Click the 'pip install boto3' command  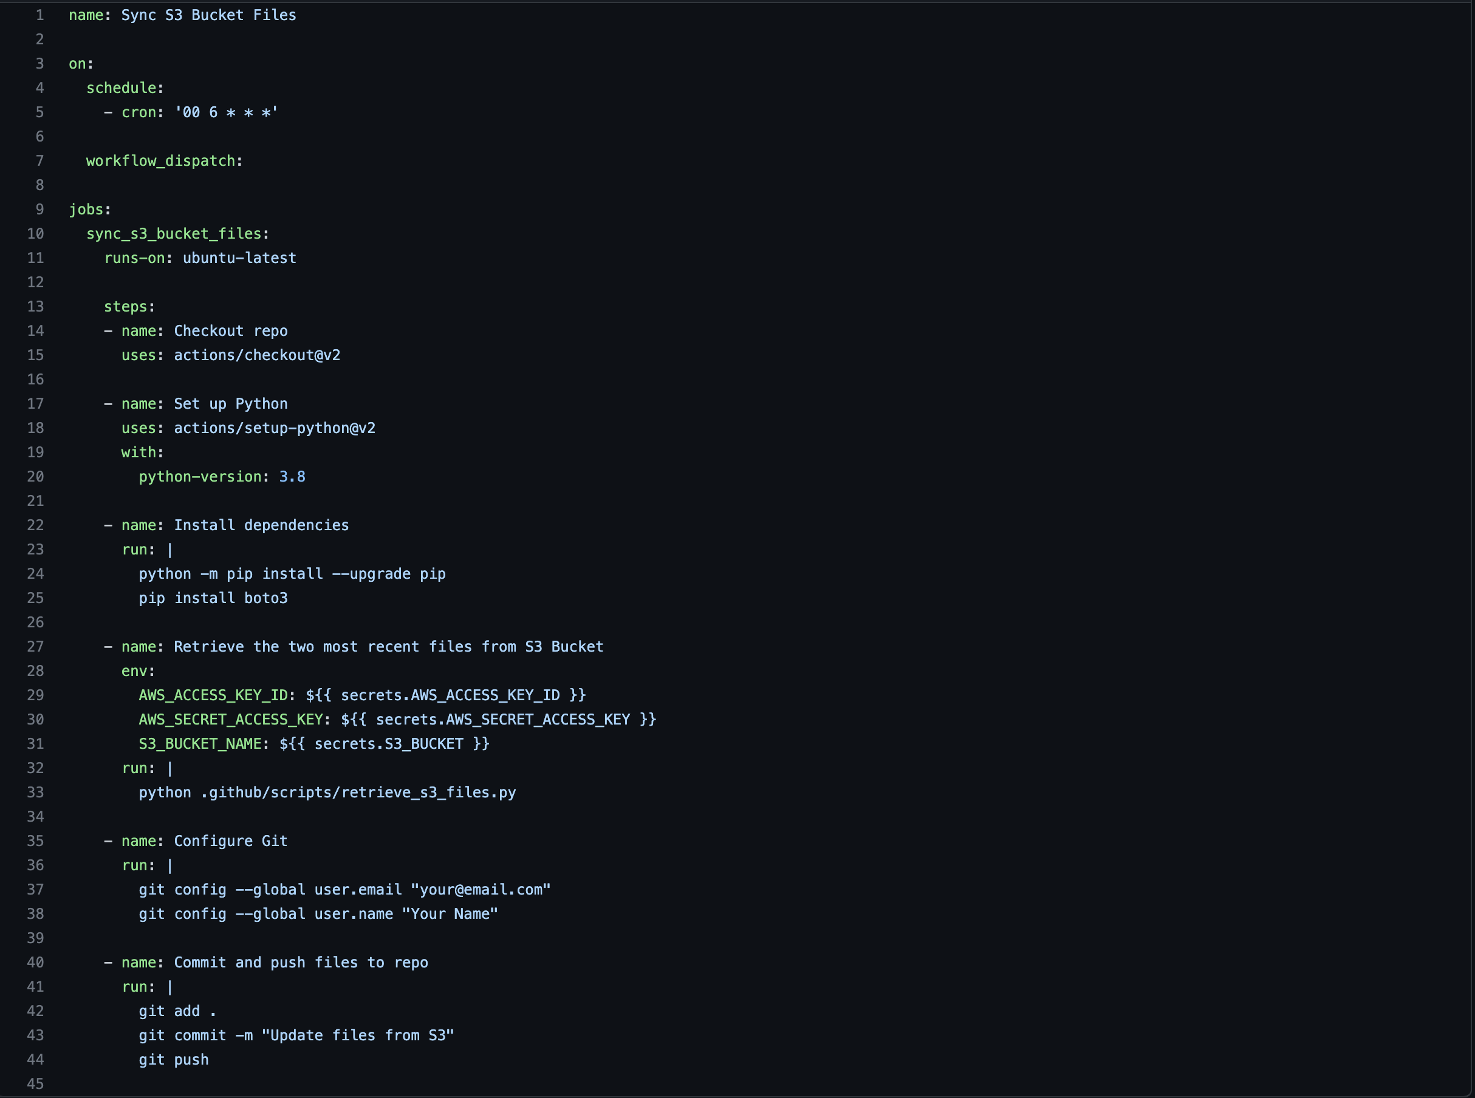pos(213,598)
